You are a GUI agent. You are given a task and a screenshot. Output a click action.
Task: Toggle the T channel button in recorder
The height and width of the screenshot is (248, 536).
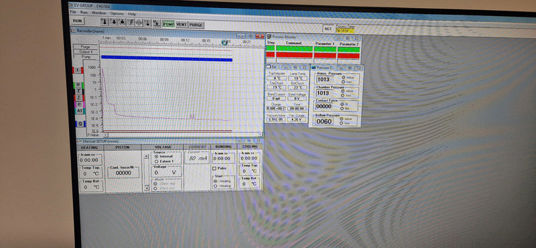pos(78,91)
